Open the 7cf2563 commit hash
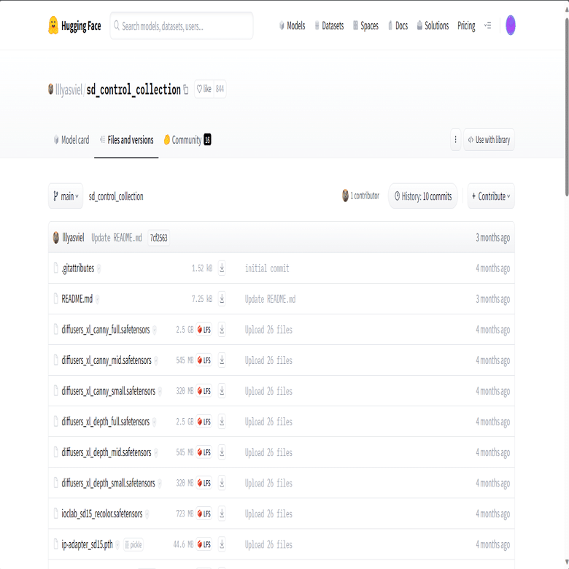Screen dimensions: 569x569 158,238
